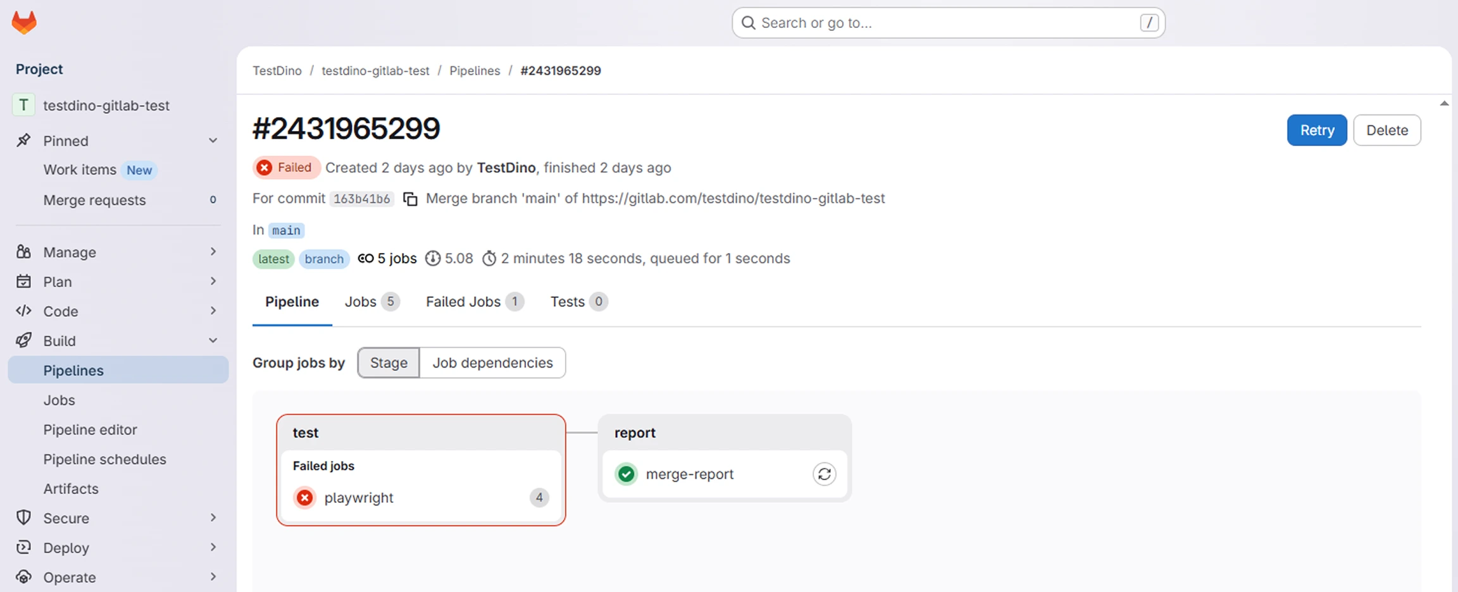Click the compute minutes 5.08 icon

[432, 258]
